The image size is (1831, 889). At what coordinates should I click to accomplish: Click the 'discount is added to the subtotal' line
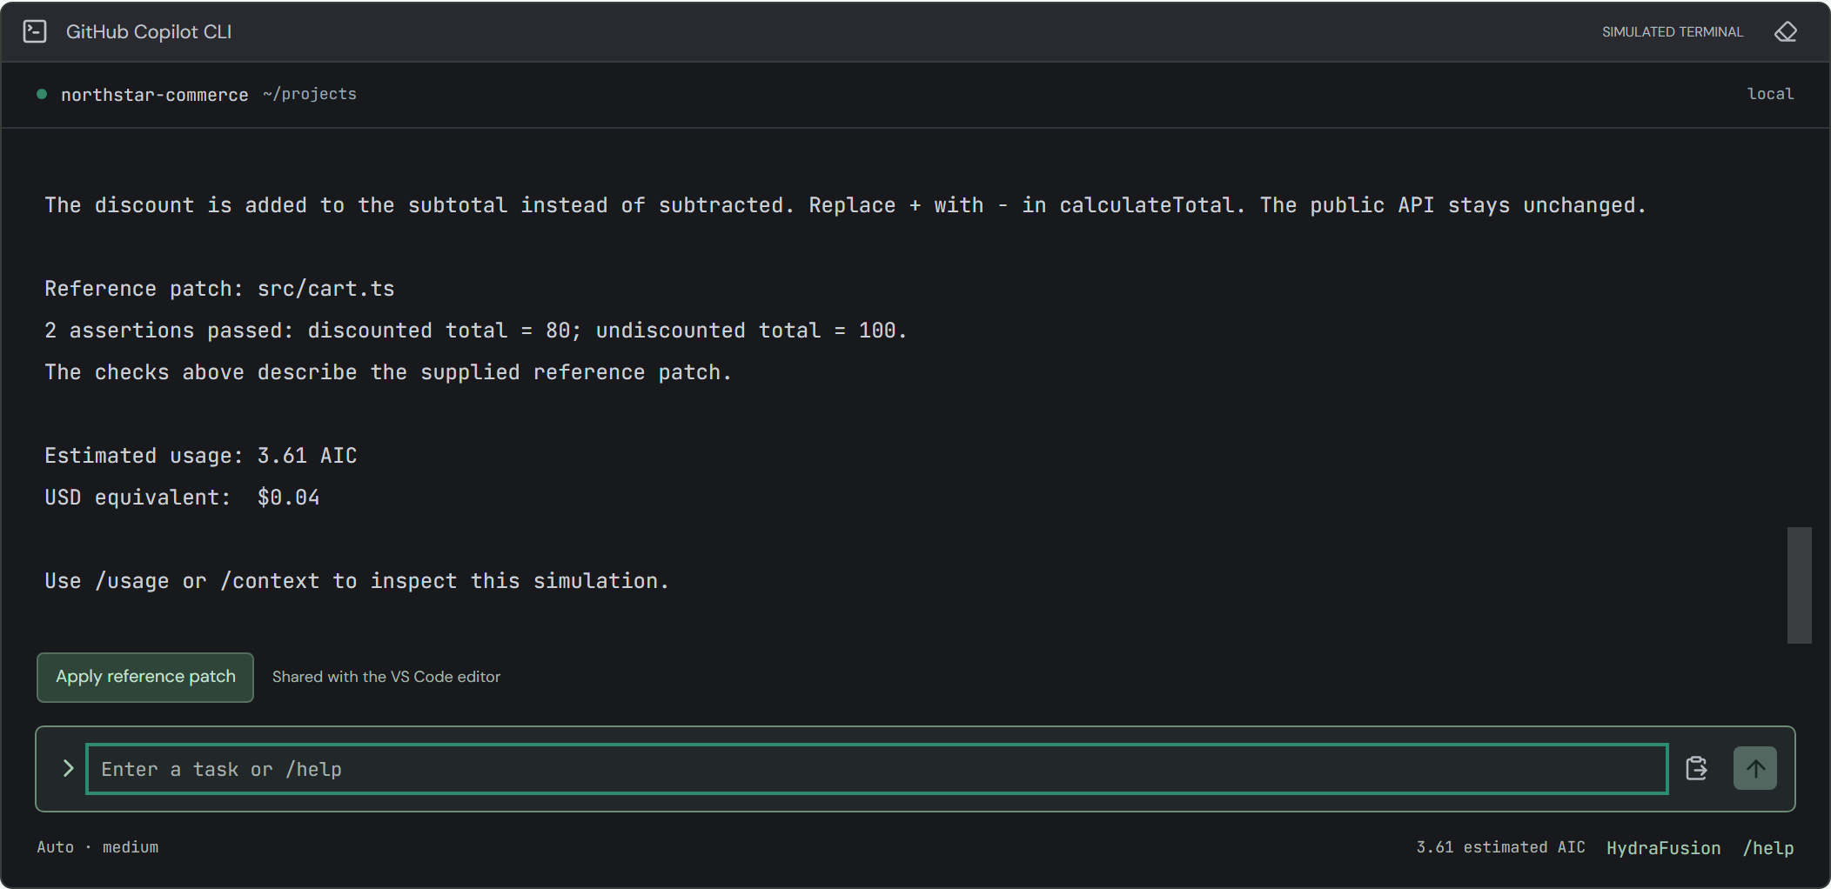[845, 205]
